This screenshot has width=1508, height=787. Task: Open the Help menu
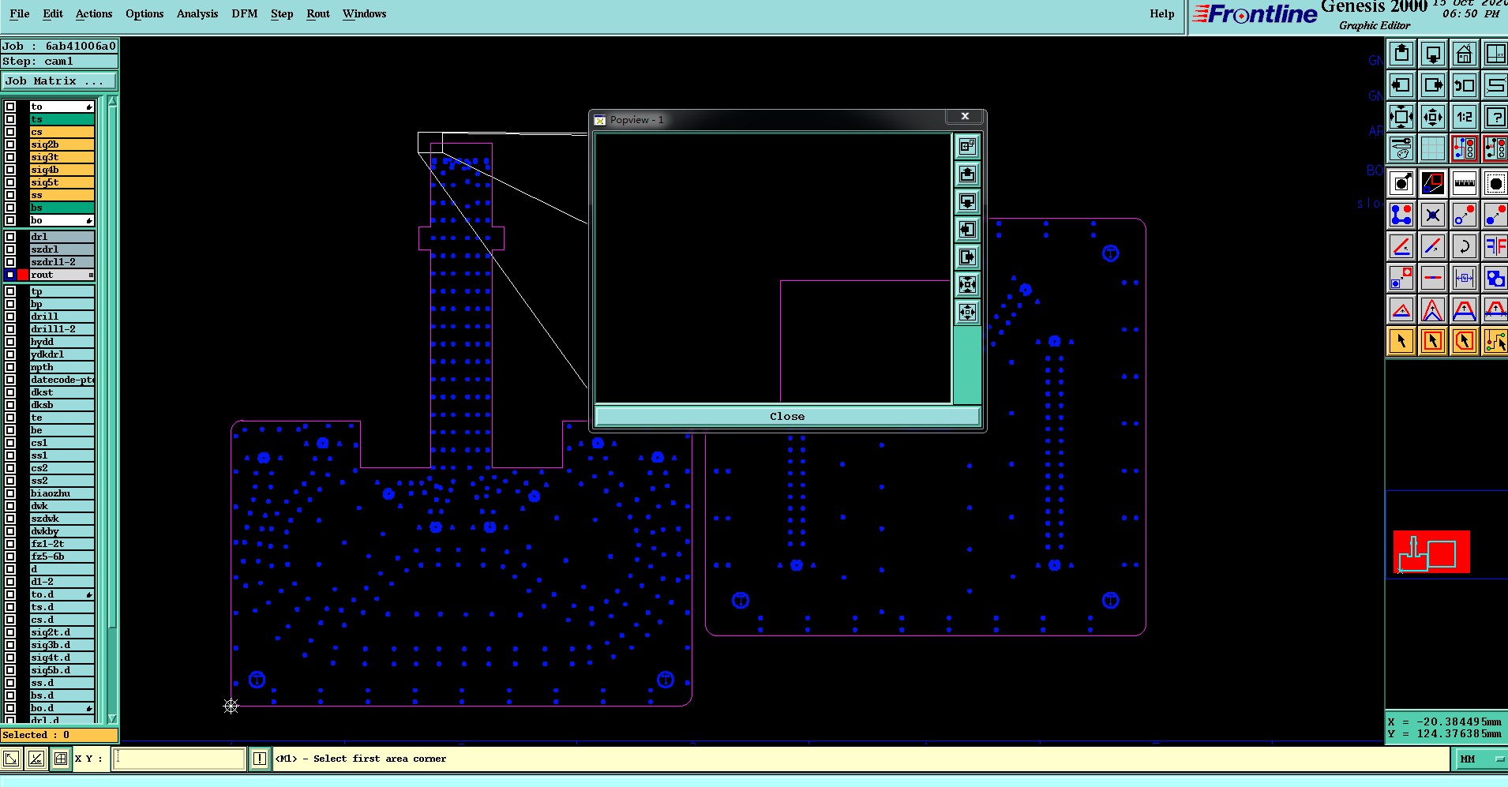coord(1162,13)
